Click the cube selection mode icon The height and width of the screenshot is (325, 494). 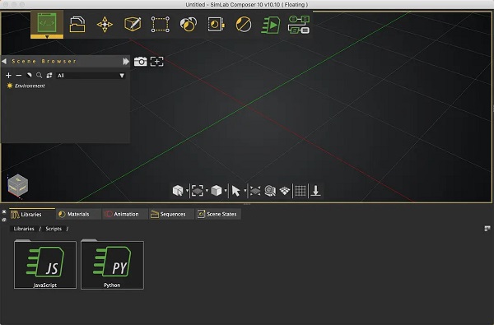(178, 191)
